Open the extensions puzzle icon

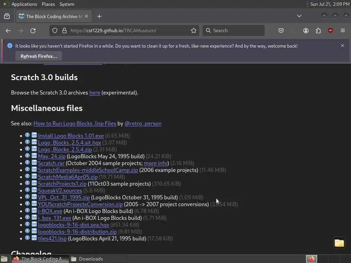tap(318, 30)
